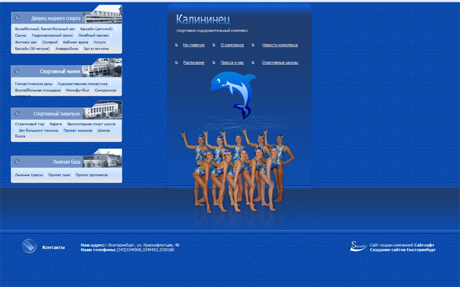This screenshot has height=287, width=460.
Task: Open the Стрелковый тир link
Action: [x=30, y=124]
